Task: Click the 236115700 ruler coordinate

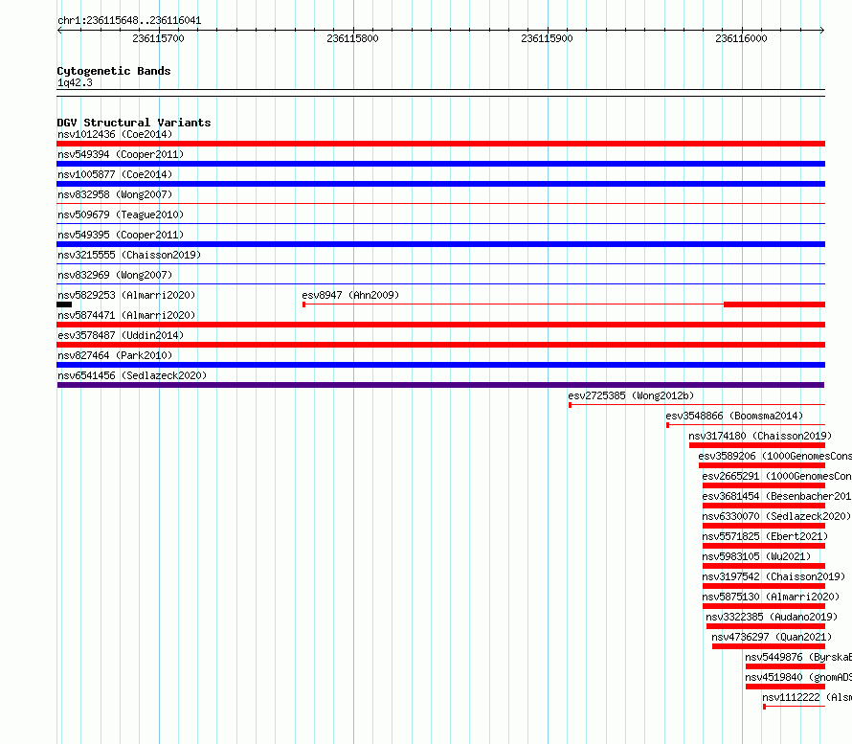Action: pyautogui.click(x=158, y=38)
